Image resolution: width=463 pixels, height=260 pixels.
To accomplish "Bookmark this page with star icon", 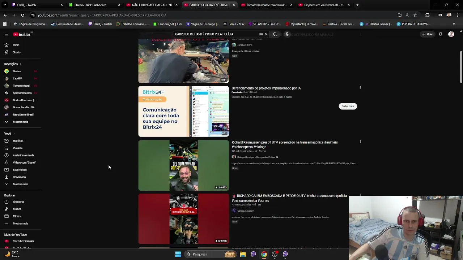I will tap(415, 15).
